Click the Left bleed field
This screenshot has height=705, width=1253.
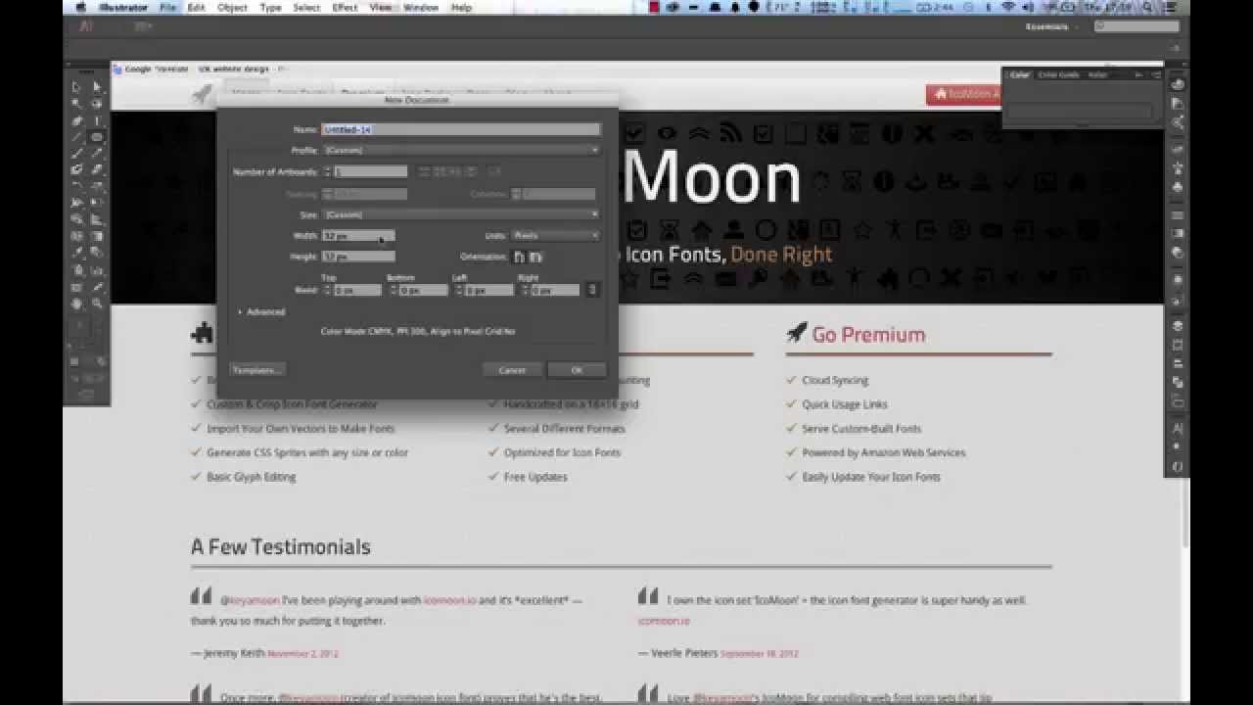coord(488,290)
